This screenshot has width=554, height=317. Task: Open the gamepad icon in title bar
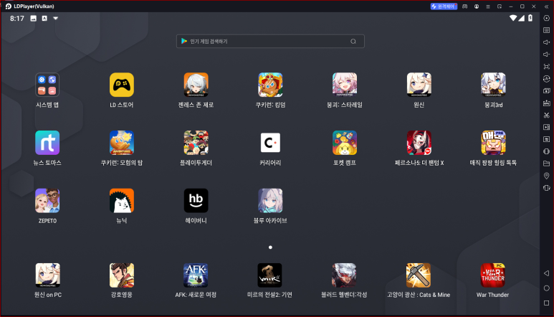[x=465, y=6]
